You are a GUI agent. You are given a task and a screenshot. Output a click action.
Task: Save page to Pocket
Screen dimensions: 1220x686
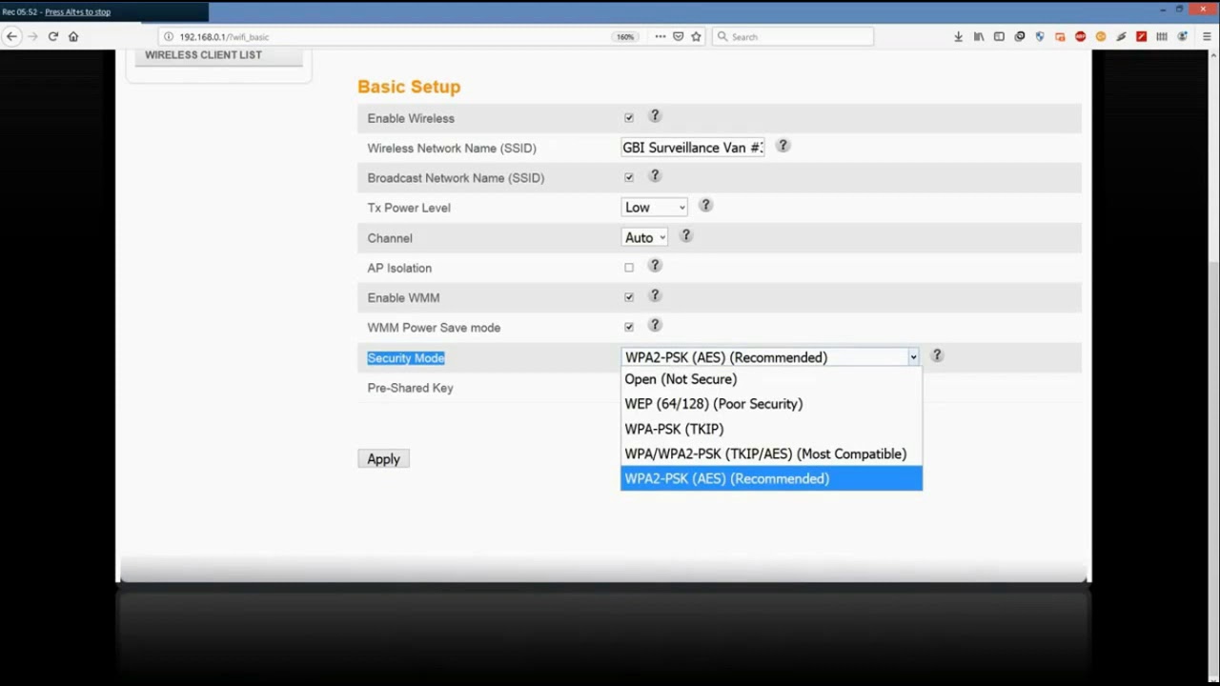pos(678,36)
